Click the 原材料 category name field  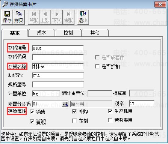[x=91, y=104]
